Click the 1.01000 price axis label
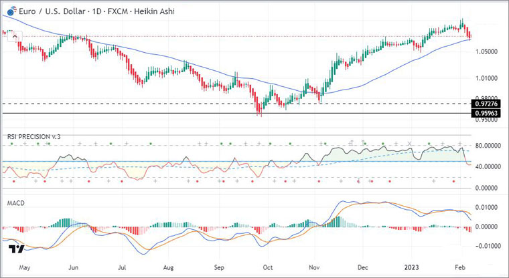This screenshot has height=278, width=509. [x=486, y=78]
